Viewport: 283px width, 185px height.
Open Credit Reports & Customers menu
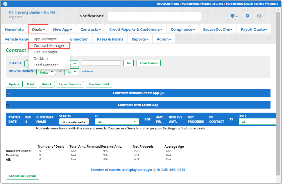136,30
